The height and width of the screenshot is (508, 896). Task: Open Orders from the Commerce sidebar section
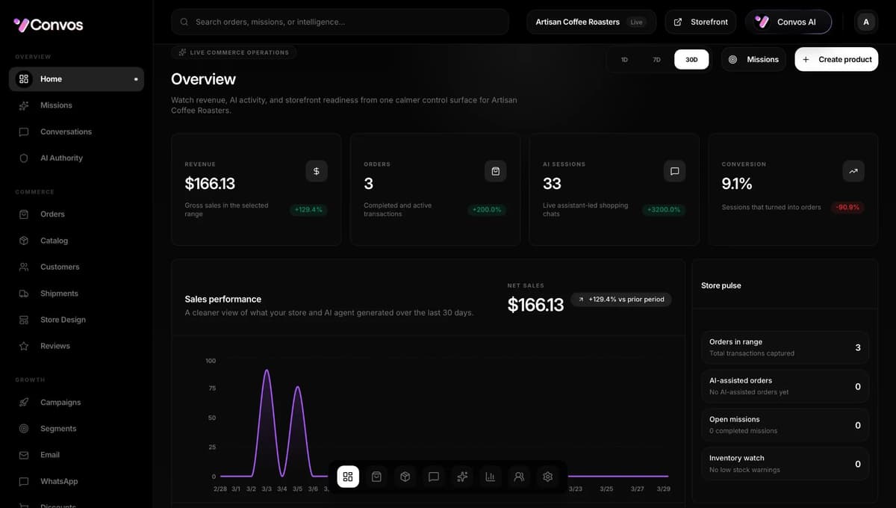pyautogui.click(x=52, y=214)
